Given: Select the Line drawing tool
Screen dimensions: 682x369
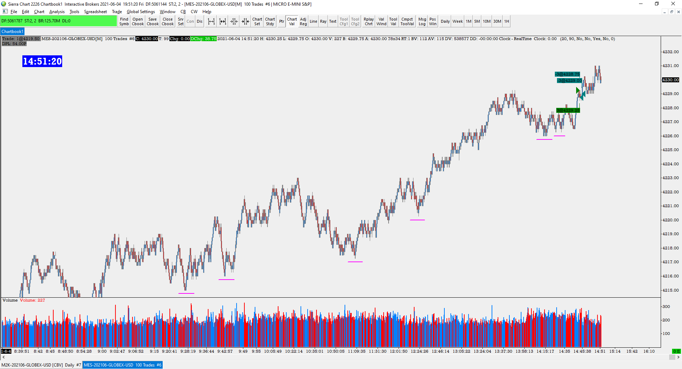Looking at the screenshot, I should (313, 21).
